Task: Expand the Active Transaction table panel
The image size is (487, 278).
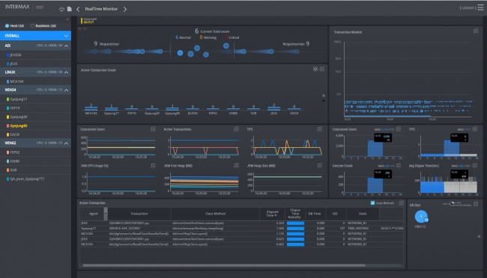Action: pyautogui.click(x=401, y=203)
